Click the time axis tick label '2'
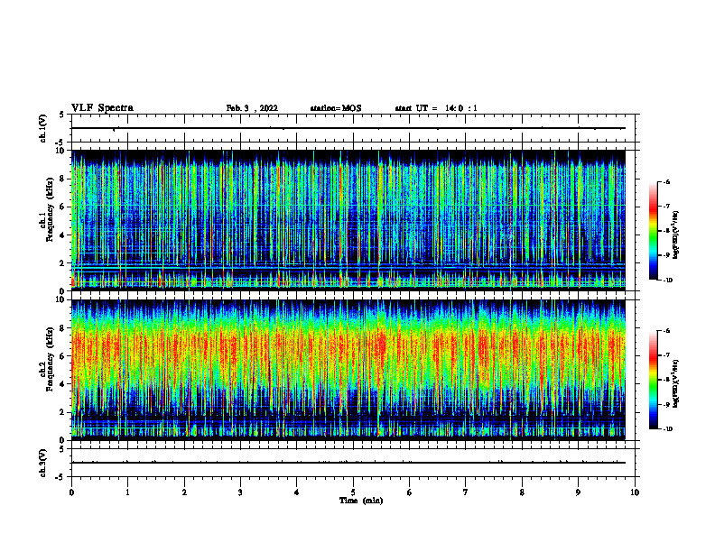The image size is (715, 552). pyautogui.click(x=184, y=492)
